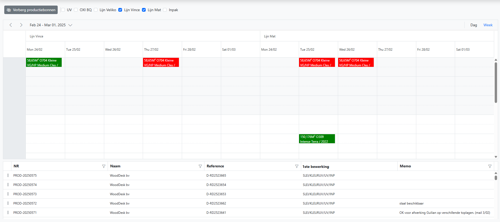Open filter icon on Reference column
Viewport: 500px width, 222px height.
pos(297,166)
